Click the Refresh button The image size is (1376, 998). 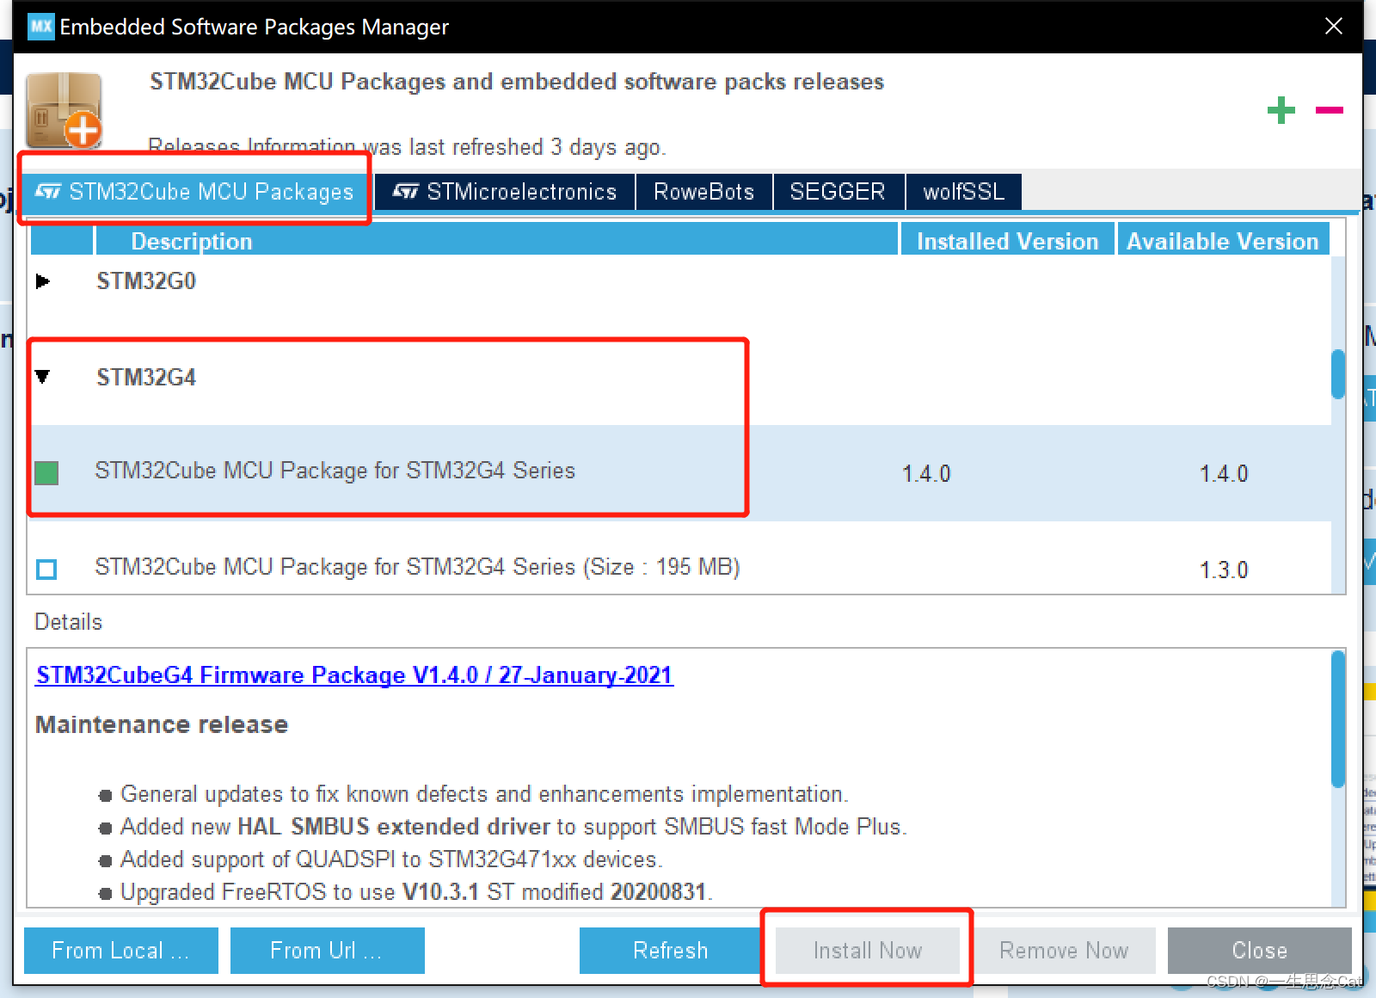point(671,951)
